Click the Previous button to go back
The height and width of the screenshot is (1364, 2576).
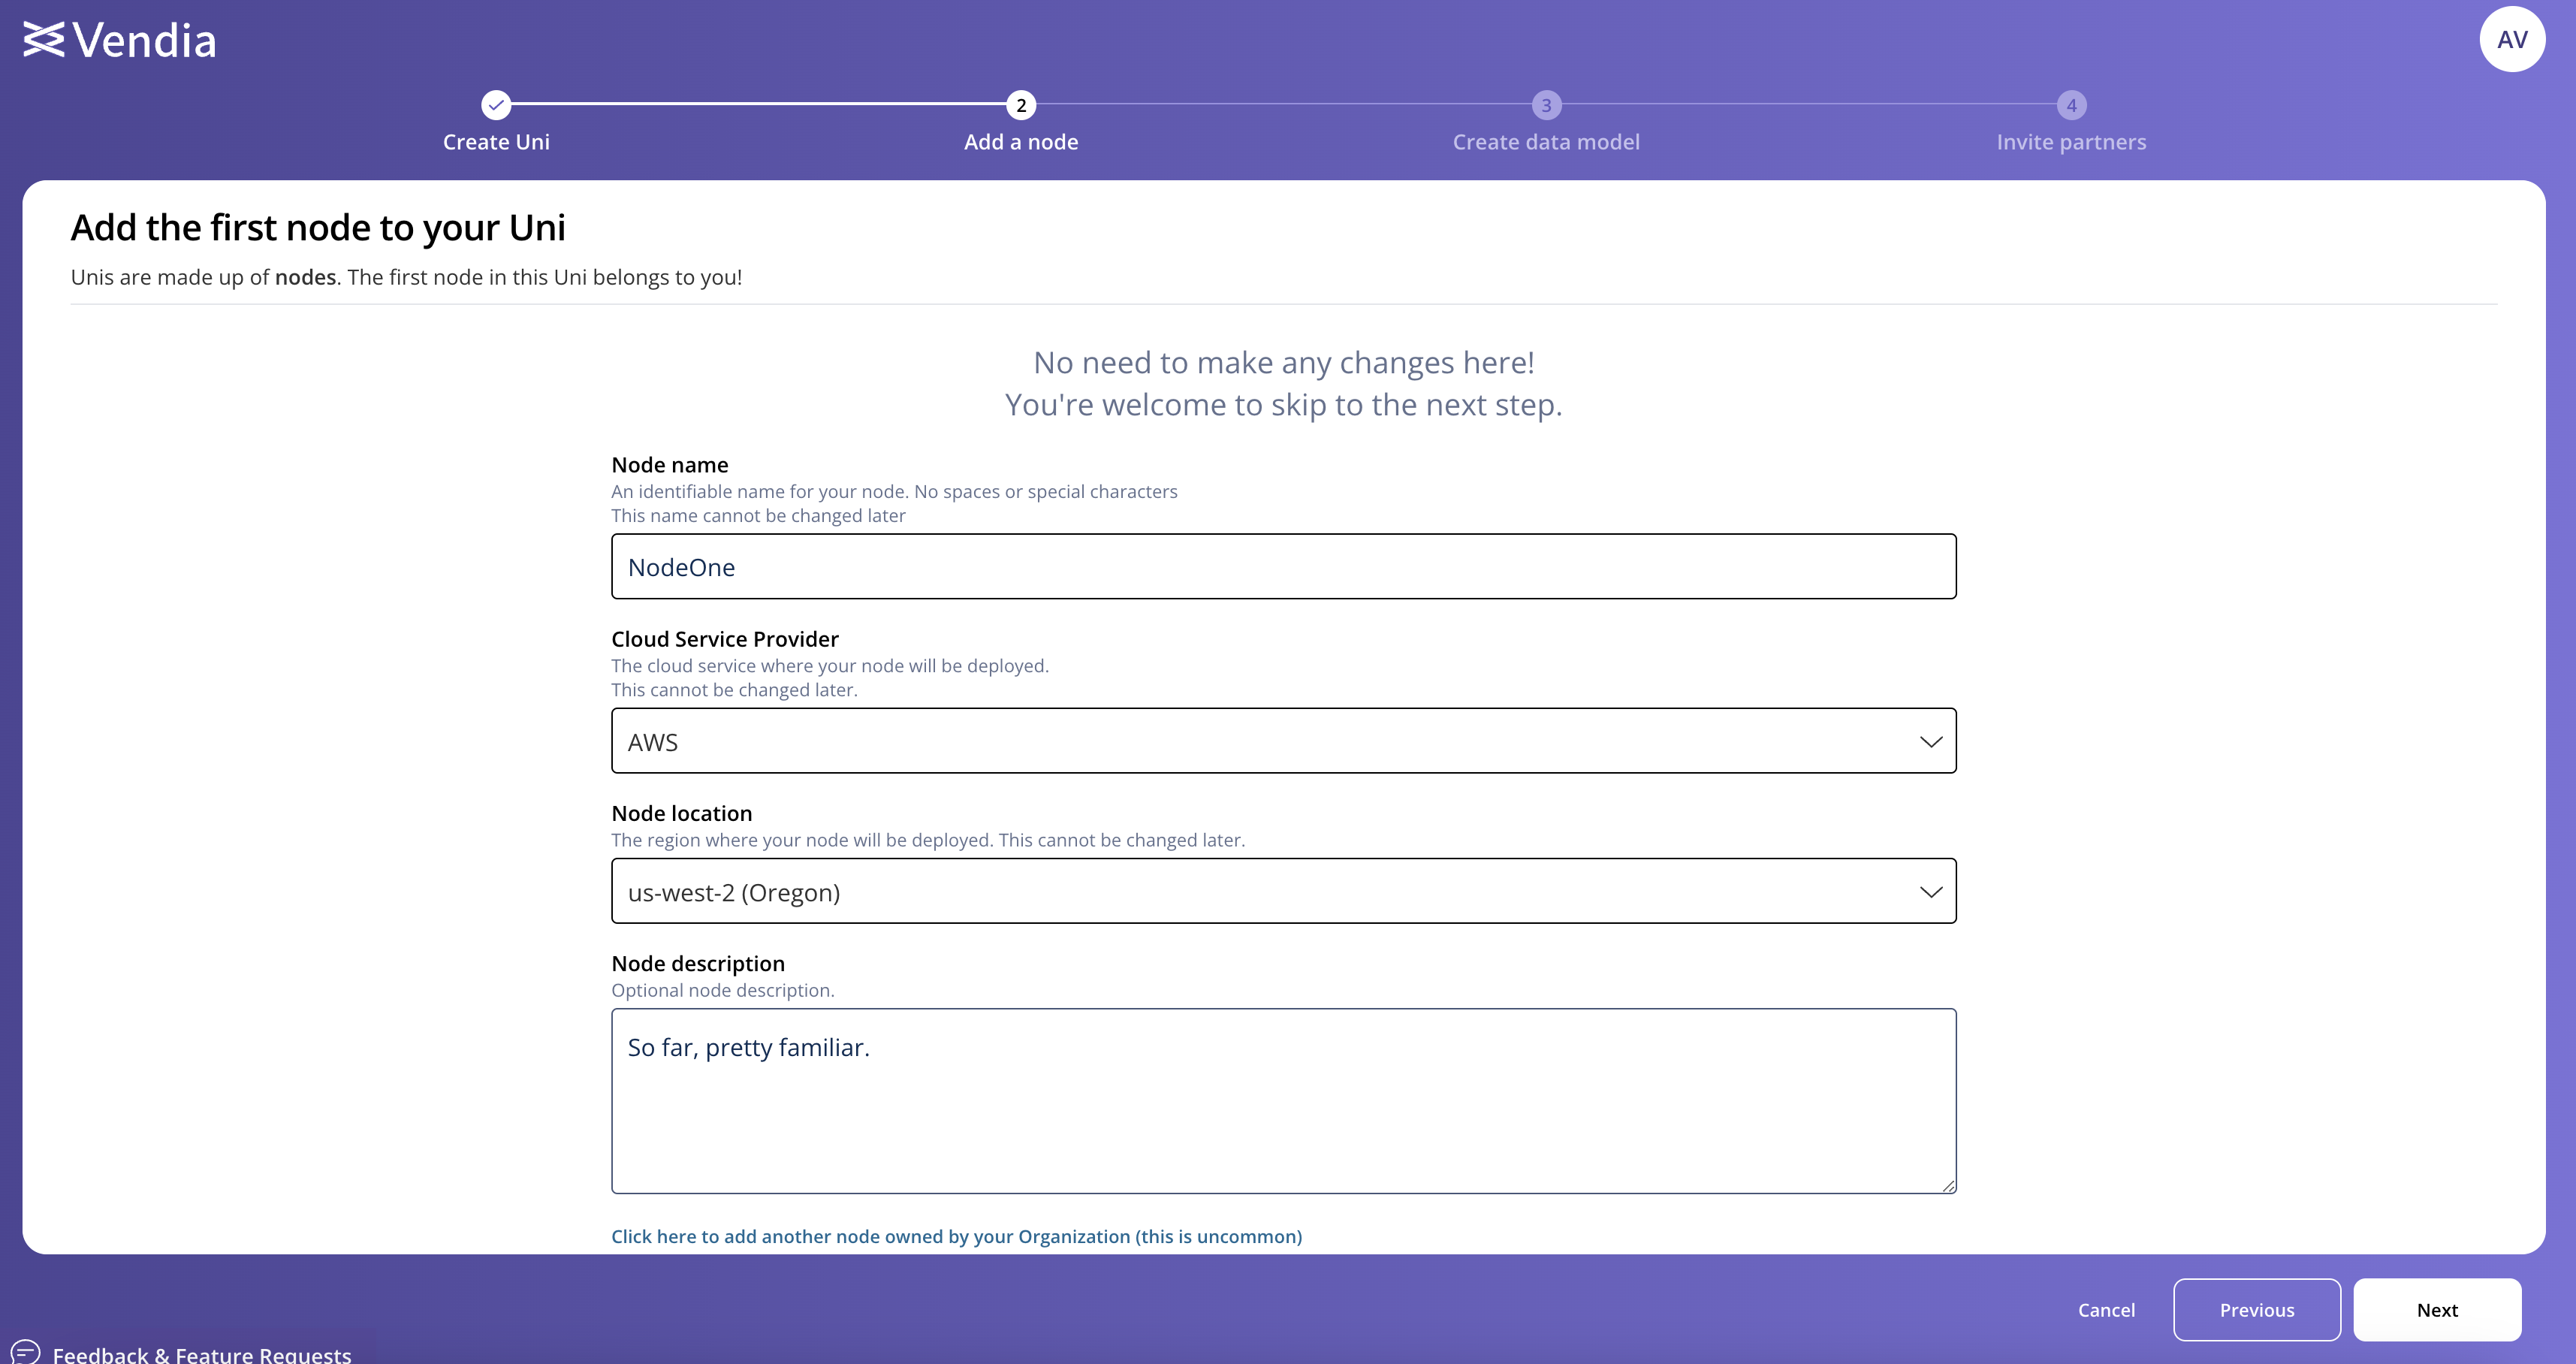point(2256,1309)
